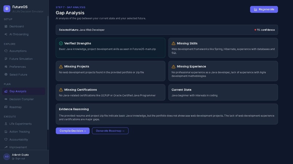The image size is (293, 164).
Task: Go to AI Onboarding
Action: 24,34
